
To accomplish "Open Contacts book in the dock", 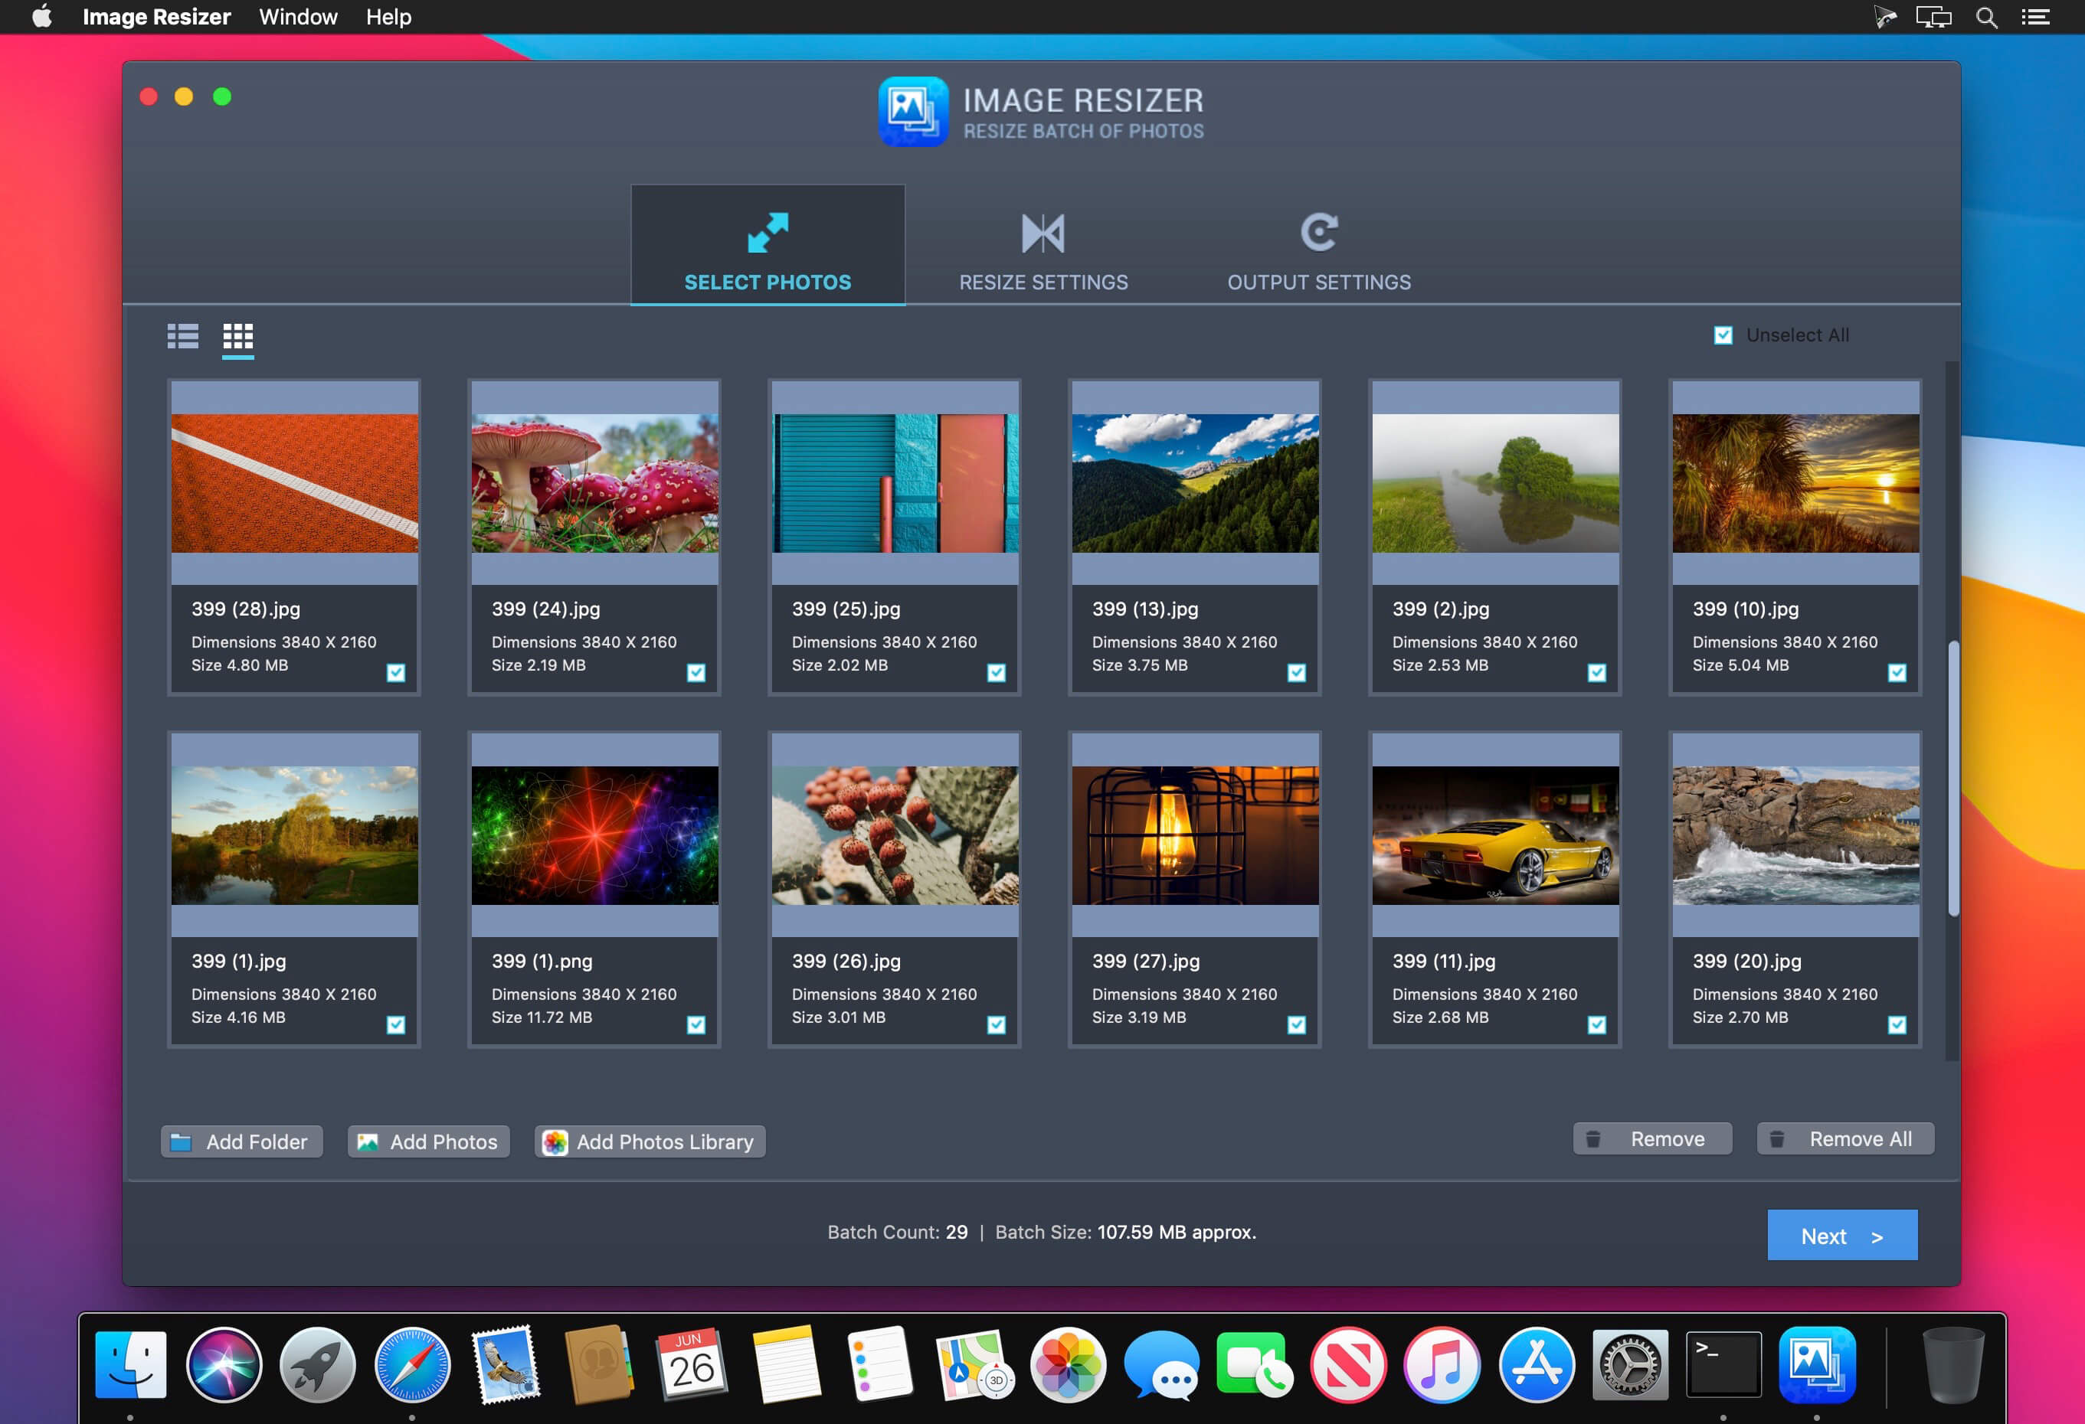I will tap(599, 1365).
